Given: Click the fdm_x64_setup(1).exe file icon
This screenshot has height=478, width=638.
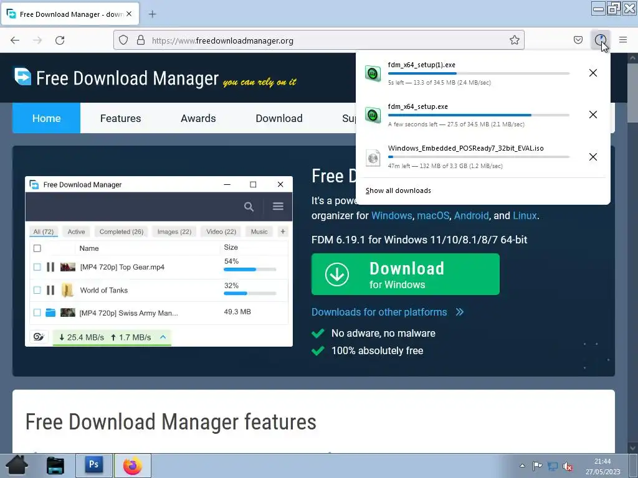Looking at the screenshot, I should coord(373,73).
